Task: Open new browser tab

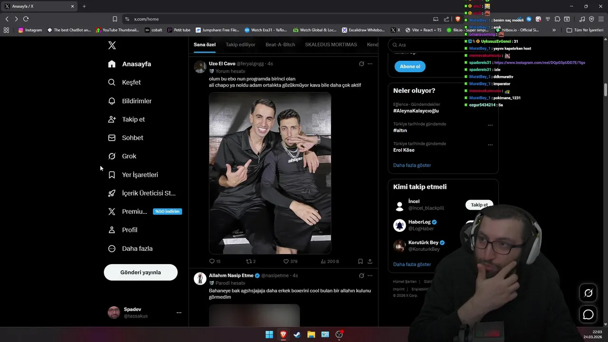Action: point(84,6)
